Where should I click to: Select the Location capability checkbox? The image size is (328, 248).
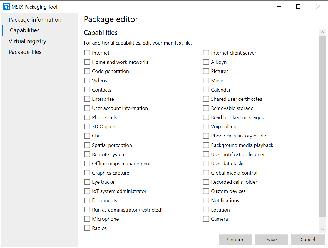[x=206, y=210]
